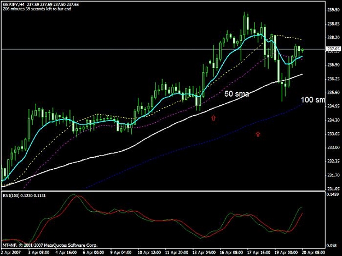Click the 233.00 price axis label
Viewport: 342px width, 256px height.
coord(333,147)
